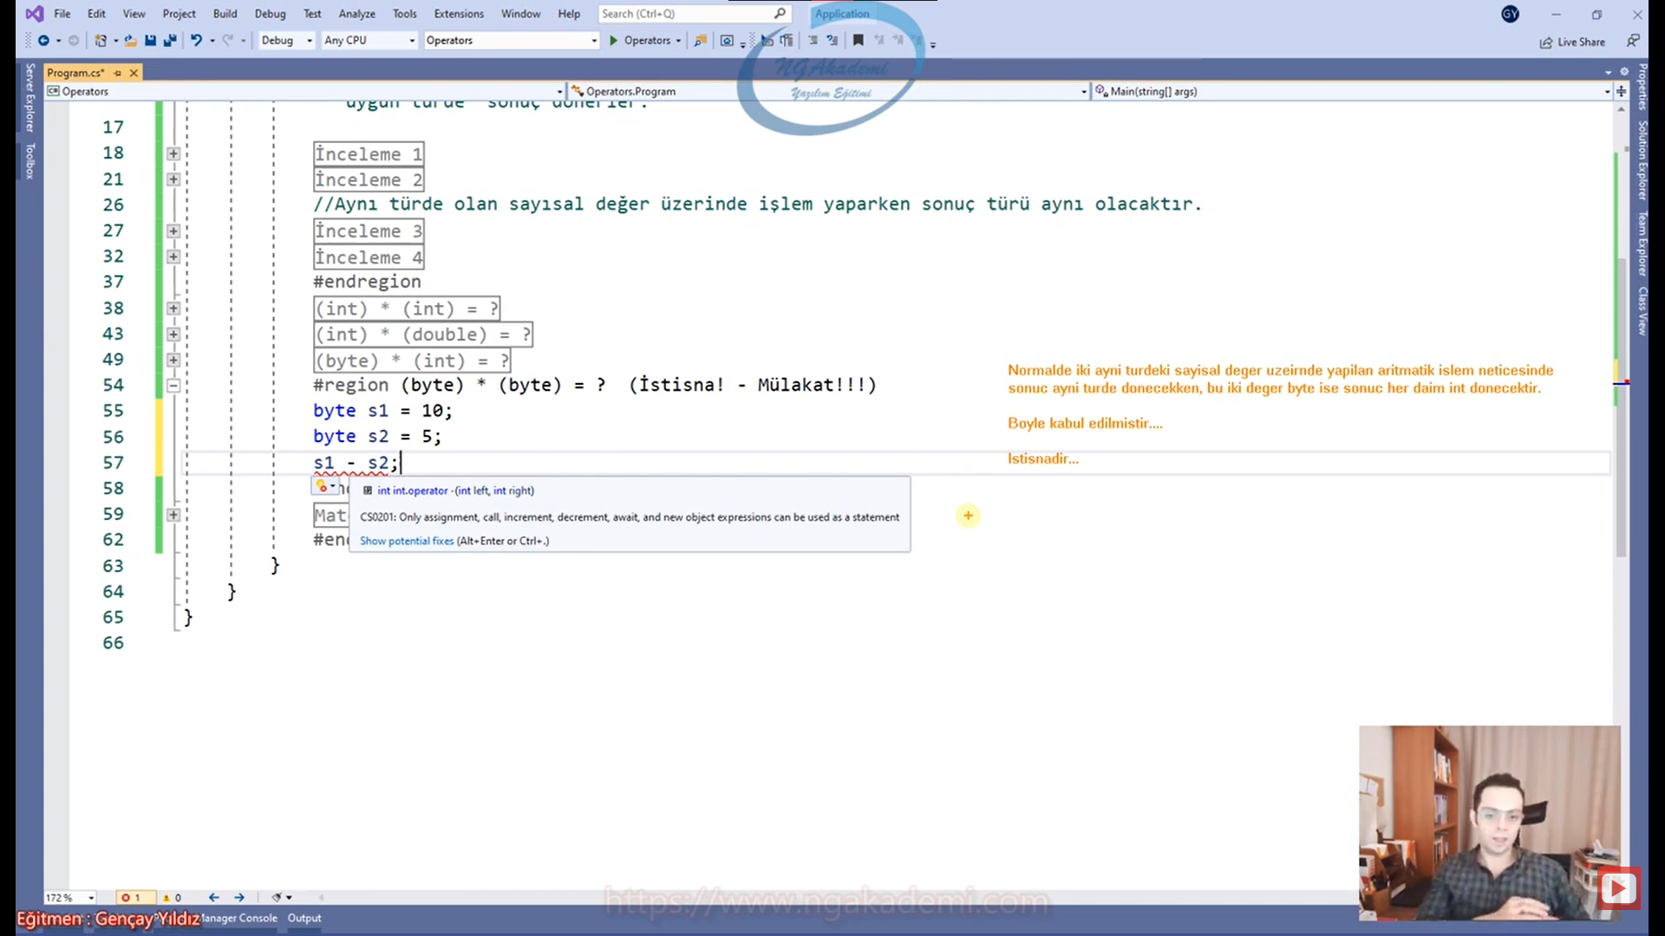Uncomment the selected lines icon
The height and width of the screenshot is (936, 1665).
832,40
